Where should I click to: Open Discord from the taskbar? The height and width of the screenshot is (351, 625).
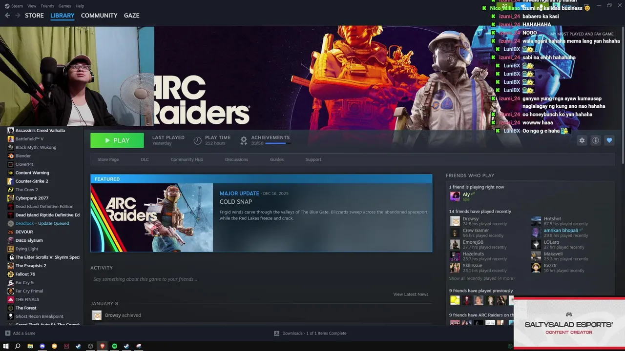click(x=42, y=346)
